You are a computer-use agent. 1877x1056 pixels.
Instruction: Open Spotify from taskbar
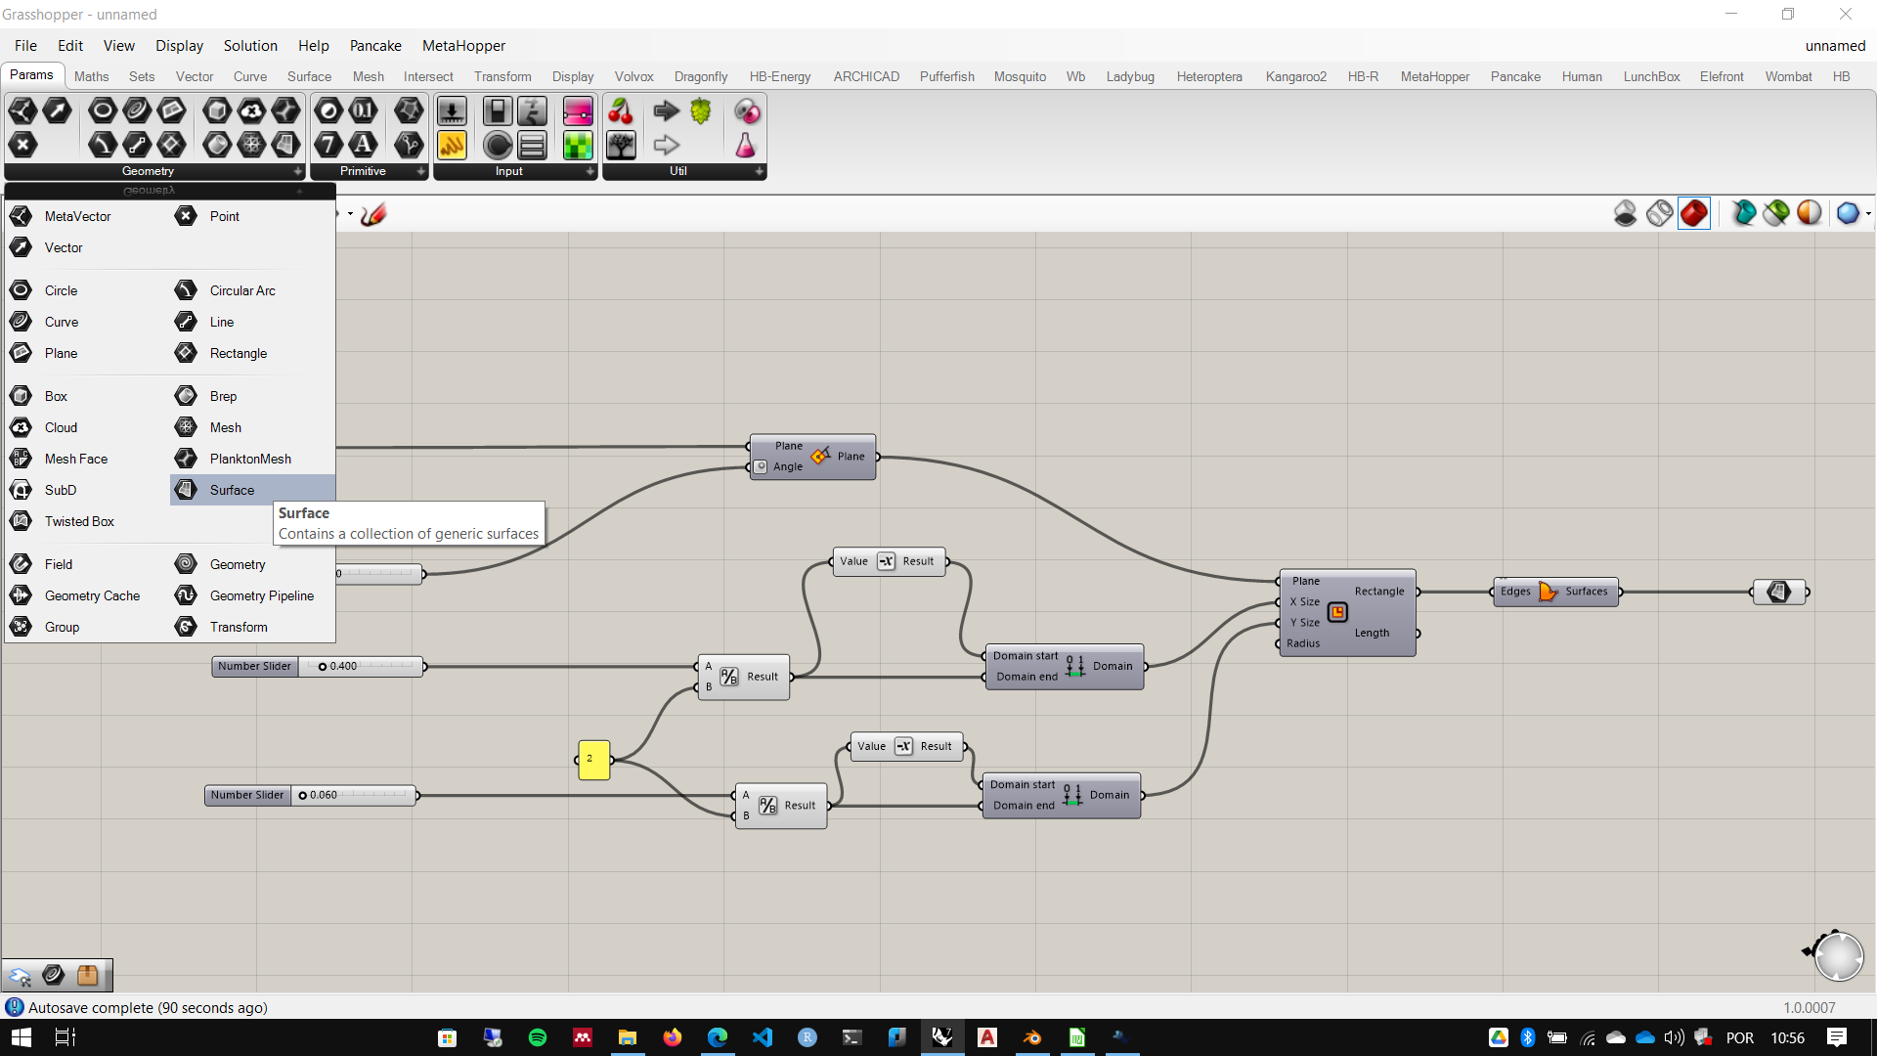(x=538, y=1037)
